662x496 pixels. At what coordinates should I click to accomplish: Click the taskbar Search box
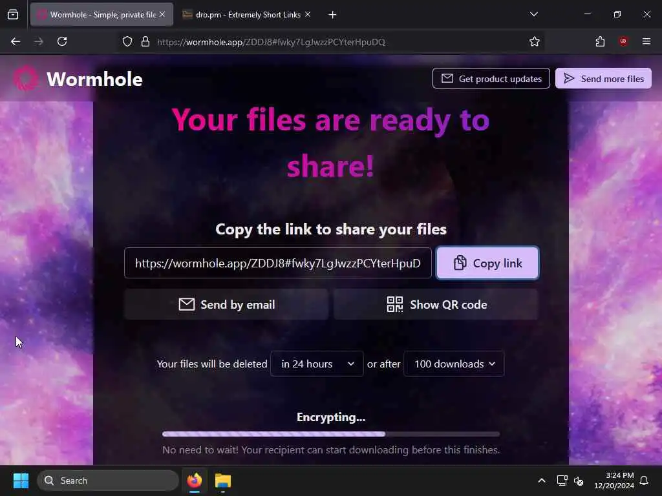point(108,480)
